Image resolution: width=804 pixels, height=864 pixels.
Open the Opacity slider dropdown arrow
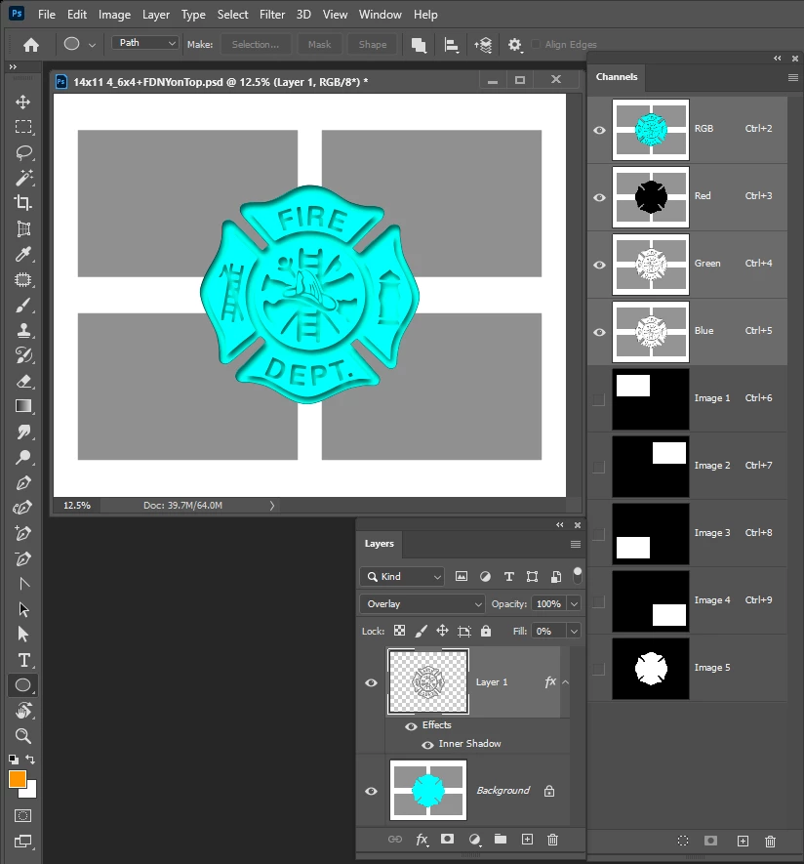[574, 604]
